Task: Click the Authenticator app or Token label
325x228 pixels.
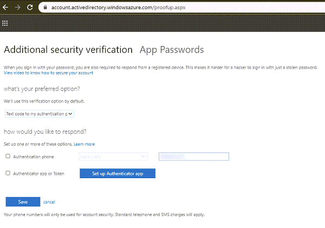Action: (x=38, y=173)
